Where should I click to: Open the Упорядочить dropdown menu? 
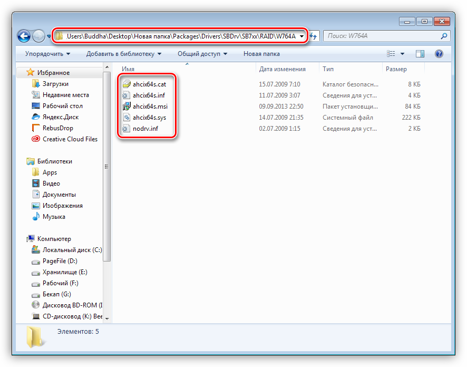click(47, 54)
